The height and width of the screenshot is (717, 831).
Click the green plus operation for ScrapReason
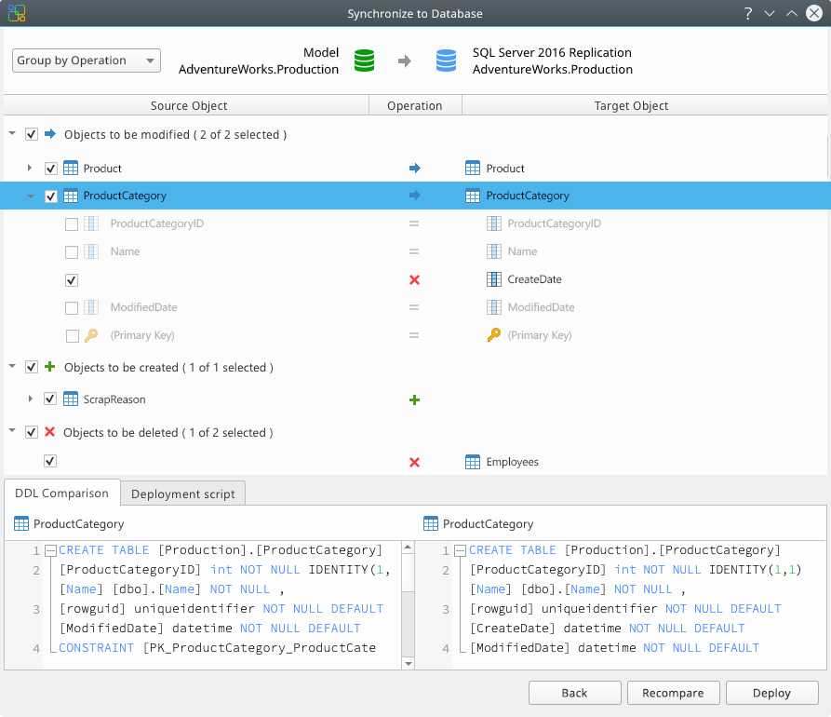[414, 399]
